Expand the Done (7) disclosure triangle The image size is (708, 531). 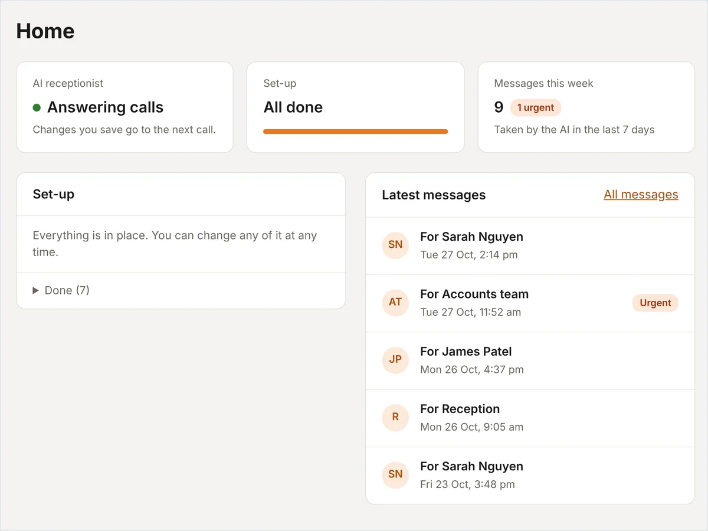pyautogui.click(x=36, y=290)
